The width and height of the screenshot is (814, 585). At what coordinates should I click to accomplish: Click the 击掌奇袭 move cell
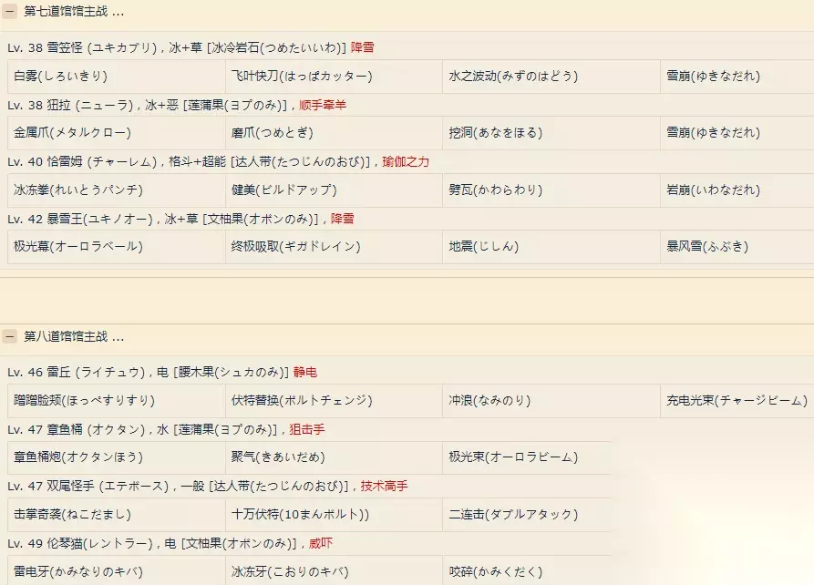(x=117, y=515)
